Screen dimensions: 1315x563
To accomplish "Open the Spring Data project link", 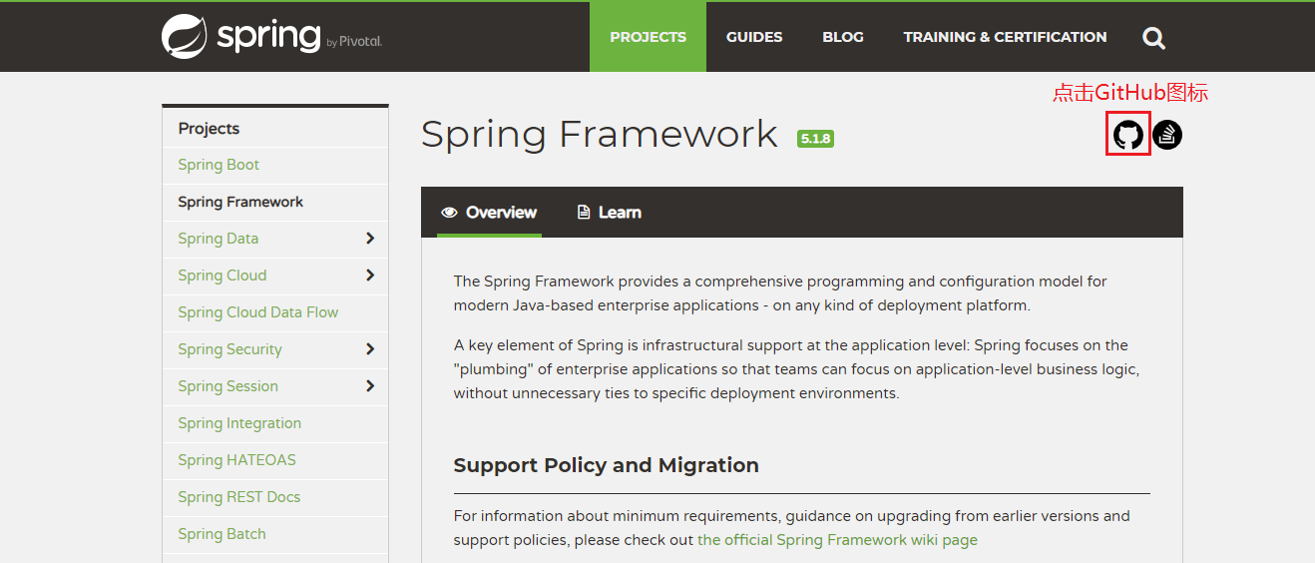I will coord(219,239).
